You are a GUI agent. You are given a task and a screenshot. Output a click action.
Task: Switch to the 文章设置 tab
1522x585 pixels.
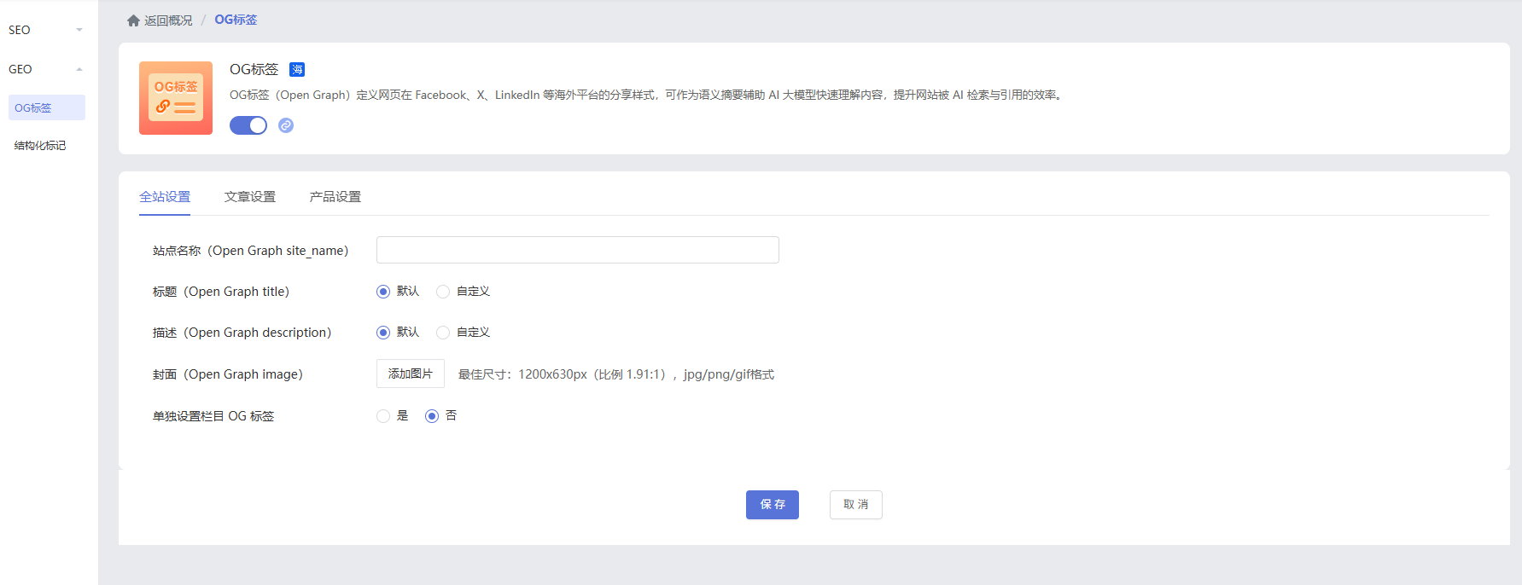pyautogui.click(x=250, y=197)
